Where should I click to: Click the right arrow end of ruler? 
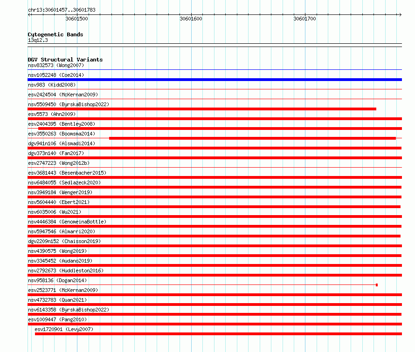pos(400,14)
